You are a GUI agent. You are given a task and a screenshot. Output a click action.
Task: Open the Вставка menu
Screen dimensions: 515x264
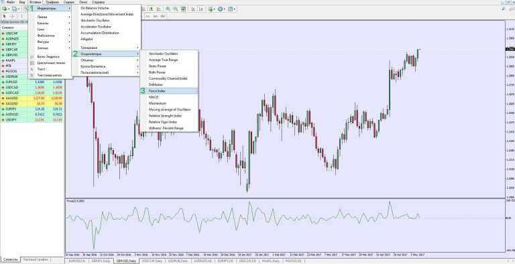(35, 2)
